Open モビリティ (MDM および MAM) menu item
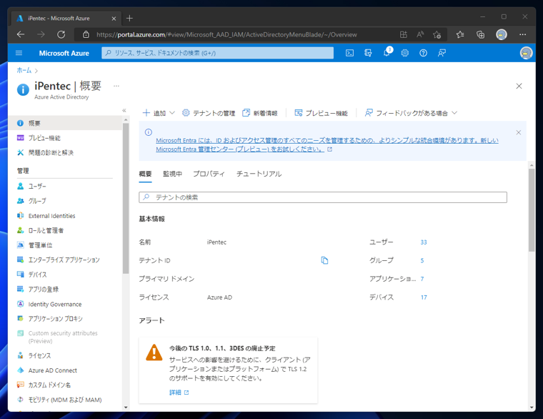 click(65, 400)
